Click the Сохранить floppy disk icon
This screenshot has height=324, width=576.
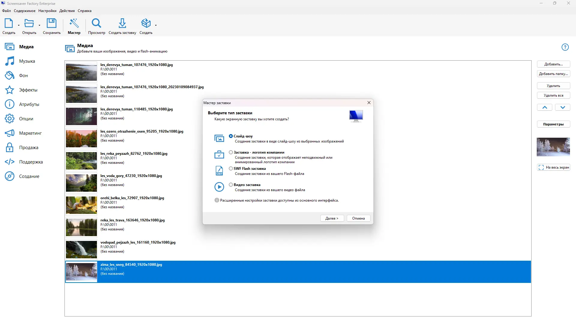pyautogui.click(x=51, y=23)
